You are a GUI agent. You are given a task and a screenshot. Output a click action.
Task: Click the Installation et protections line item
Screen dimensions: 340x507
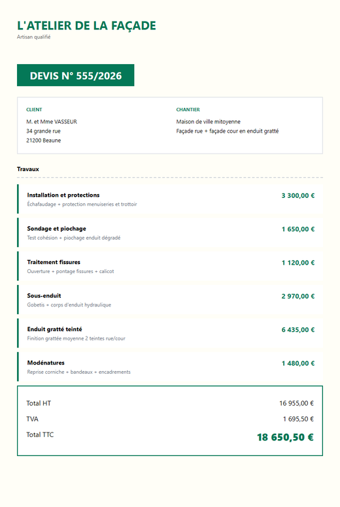click(170, 199)
